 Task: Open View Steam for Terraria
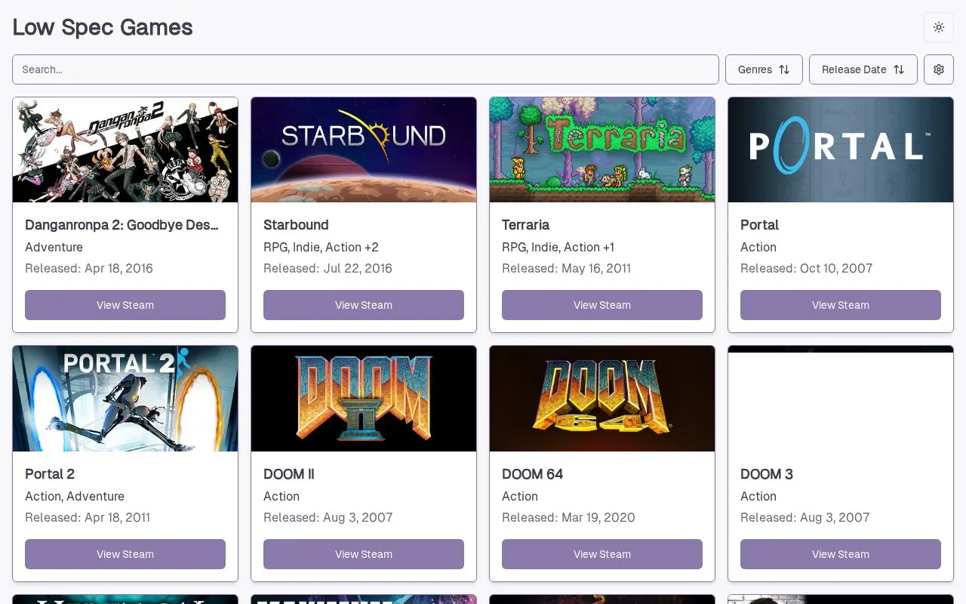tap(602, 305)
